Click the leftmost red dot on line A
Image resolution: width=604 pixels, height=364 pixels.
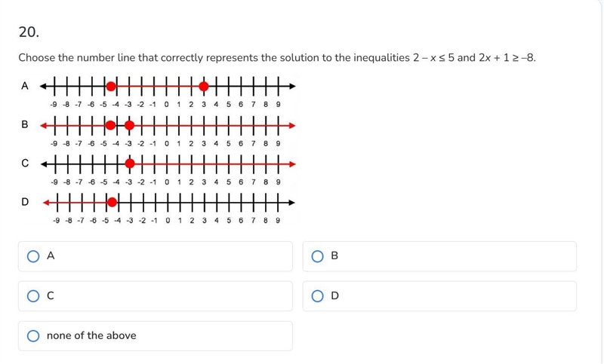(x=111, y=87)
